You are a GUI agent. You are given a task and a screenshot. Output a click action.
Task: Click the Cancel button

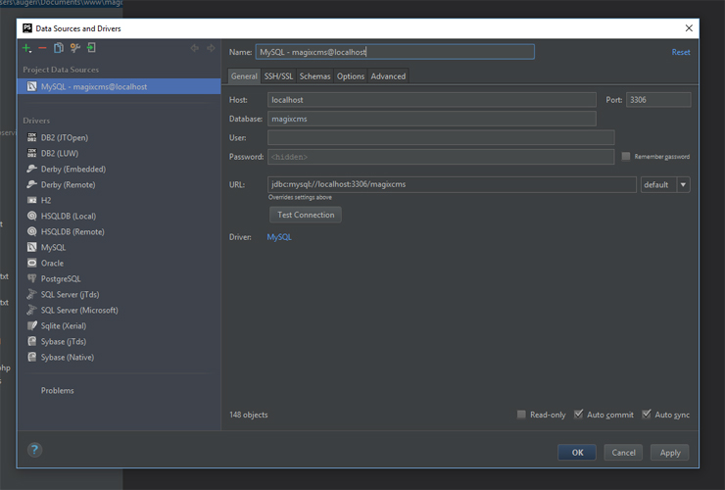[623, 453]
